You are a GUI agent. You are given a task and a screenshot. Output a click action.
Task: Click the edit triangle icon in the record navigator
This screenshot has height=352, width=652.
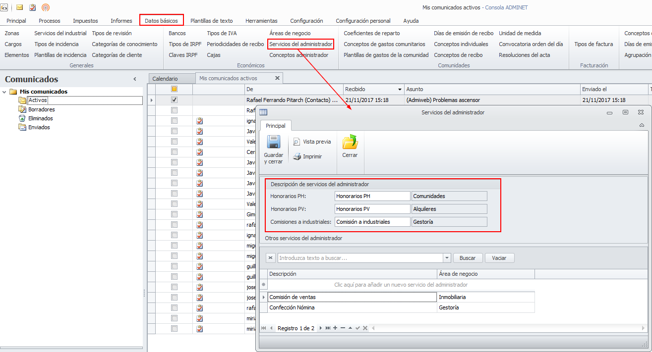click(350, 328)
